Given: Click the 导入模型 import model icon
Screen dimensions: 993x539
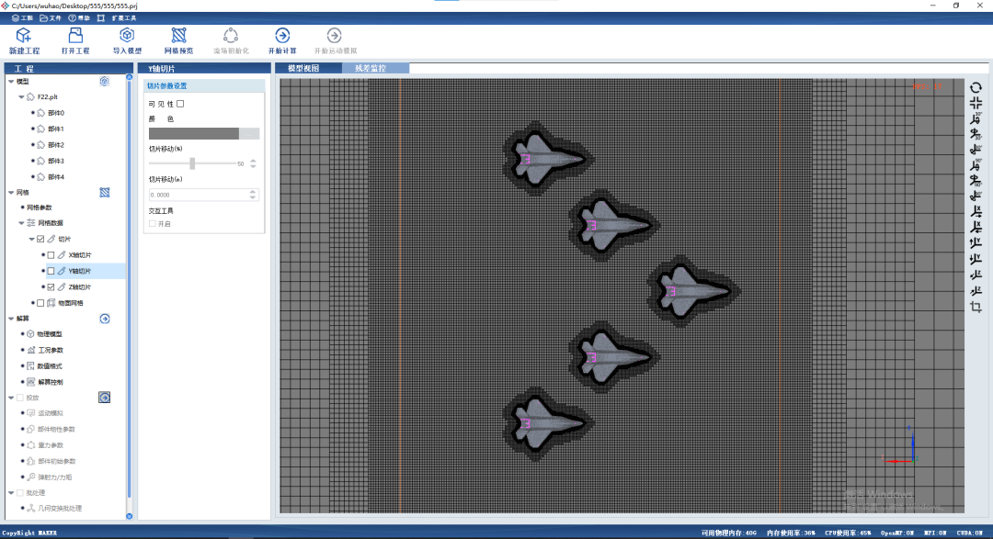Looking at the screenshot, I should tap(127, 36).
